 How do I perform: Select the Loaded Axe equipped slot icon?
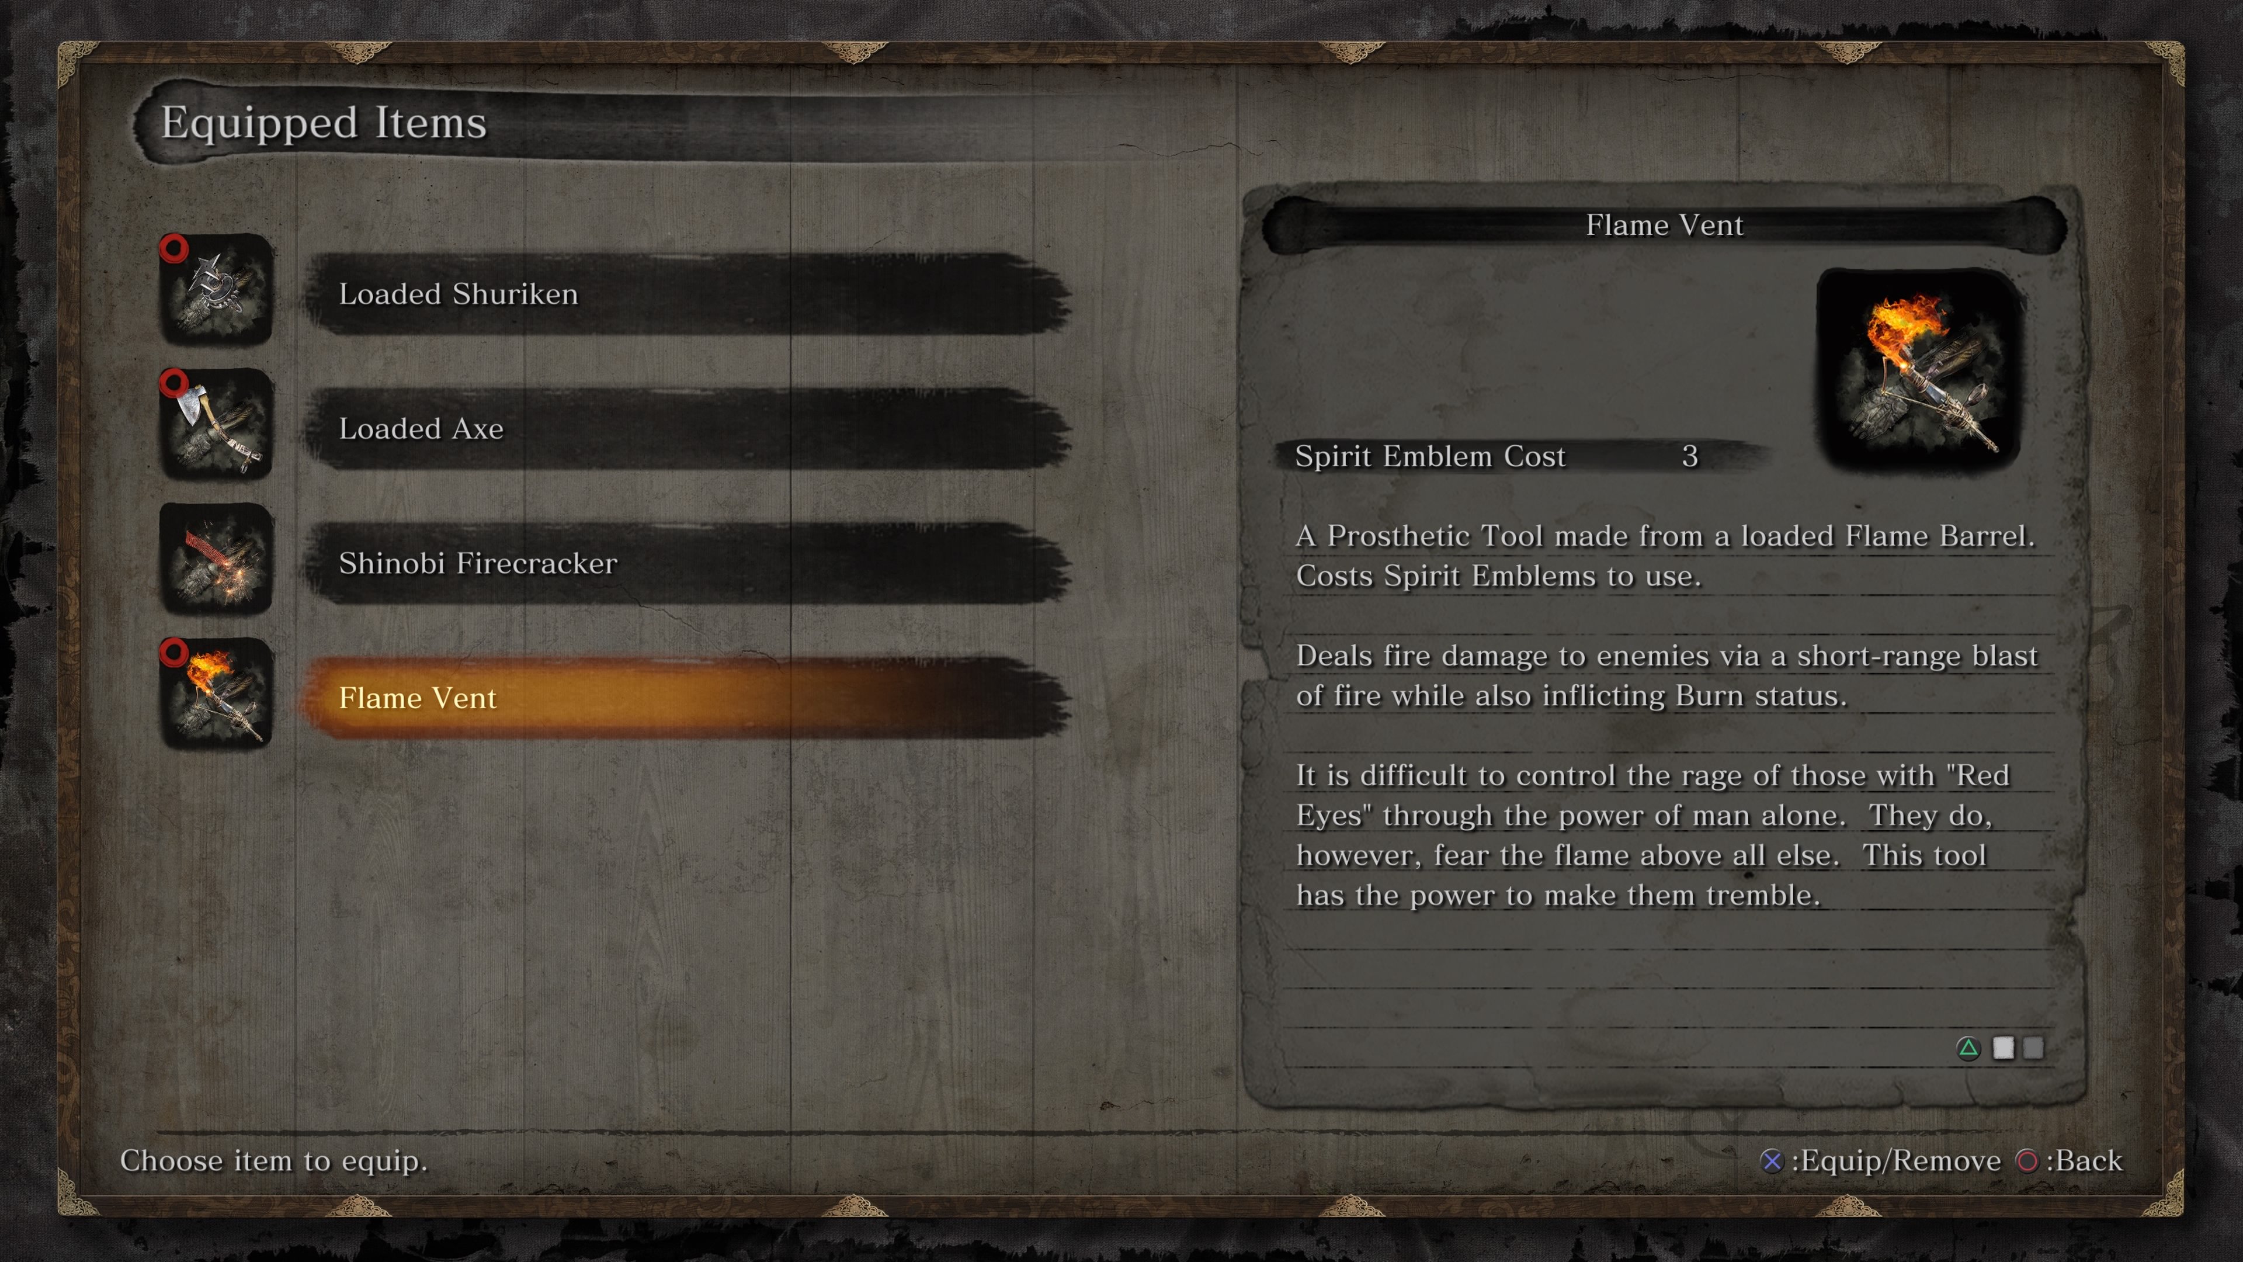pyautogui.click(x=220, y=427)
